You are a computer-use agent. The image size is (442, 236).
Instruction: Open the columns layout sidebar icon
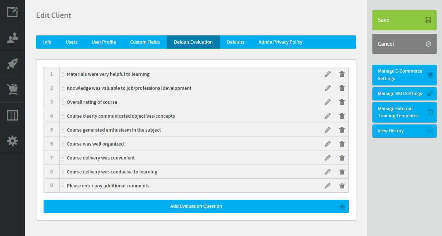[12, 115]
